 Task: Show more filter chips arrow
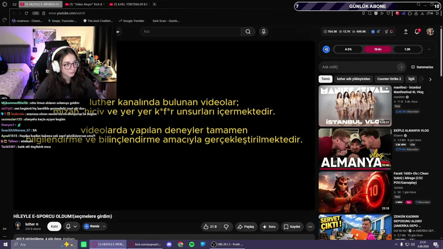430,79
